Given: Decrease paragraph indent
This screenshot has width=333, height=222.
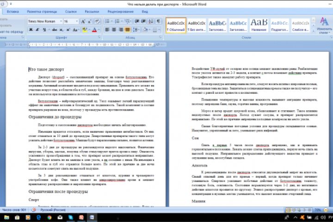Looking at the screenshot, I should point(137,21).
